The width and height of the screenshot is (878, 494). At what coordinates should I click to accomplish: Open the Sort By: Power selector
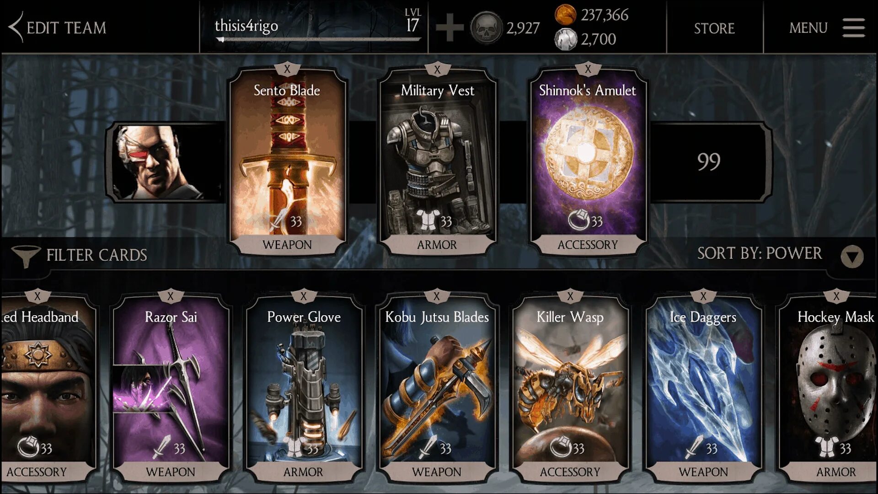(759, 253)
